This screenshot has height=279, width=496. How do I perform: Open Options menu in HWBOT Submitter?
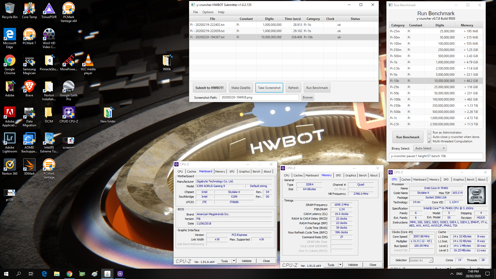pyautogui.click(x=208, y=12)
